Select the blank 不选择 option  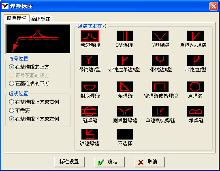[x=125, y=134]
